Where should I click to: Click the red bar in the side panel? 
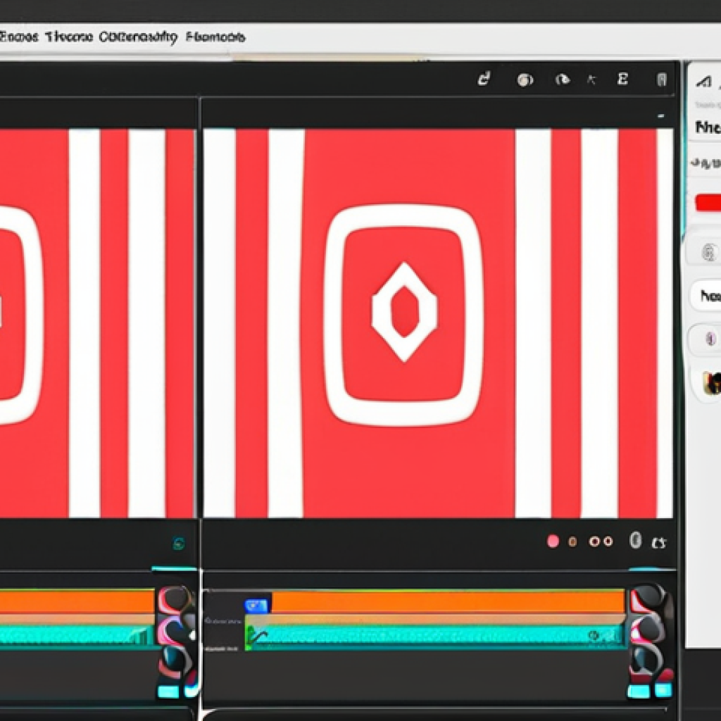(x=708, y=202)
